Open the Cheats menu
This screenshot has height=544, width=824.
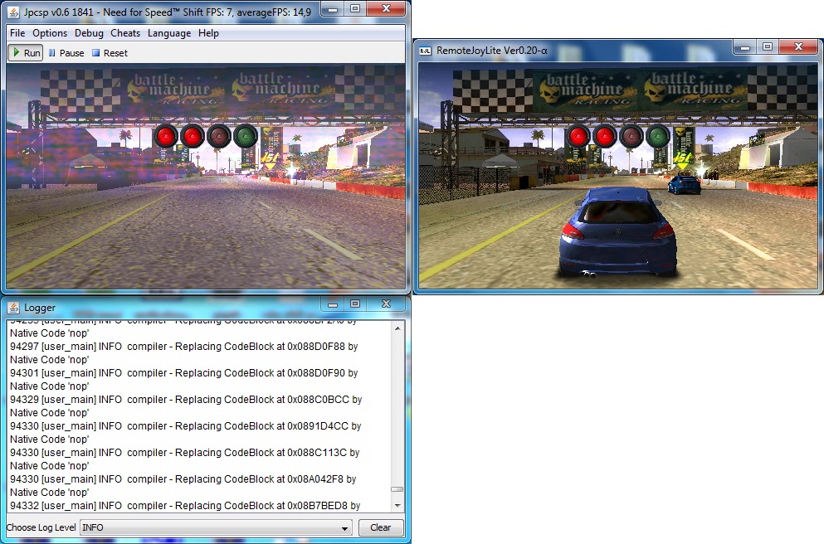point(125,33)
